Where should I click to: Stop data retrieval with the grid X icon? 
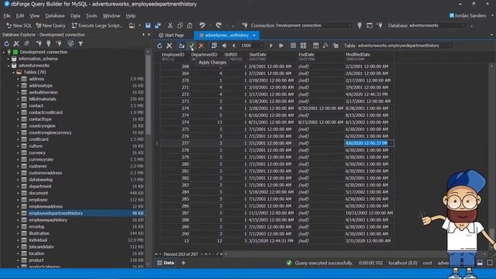169,46
